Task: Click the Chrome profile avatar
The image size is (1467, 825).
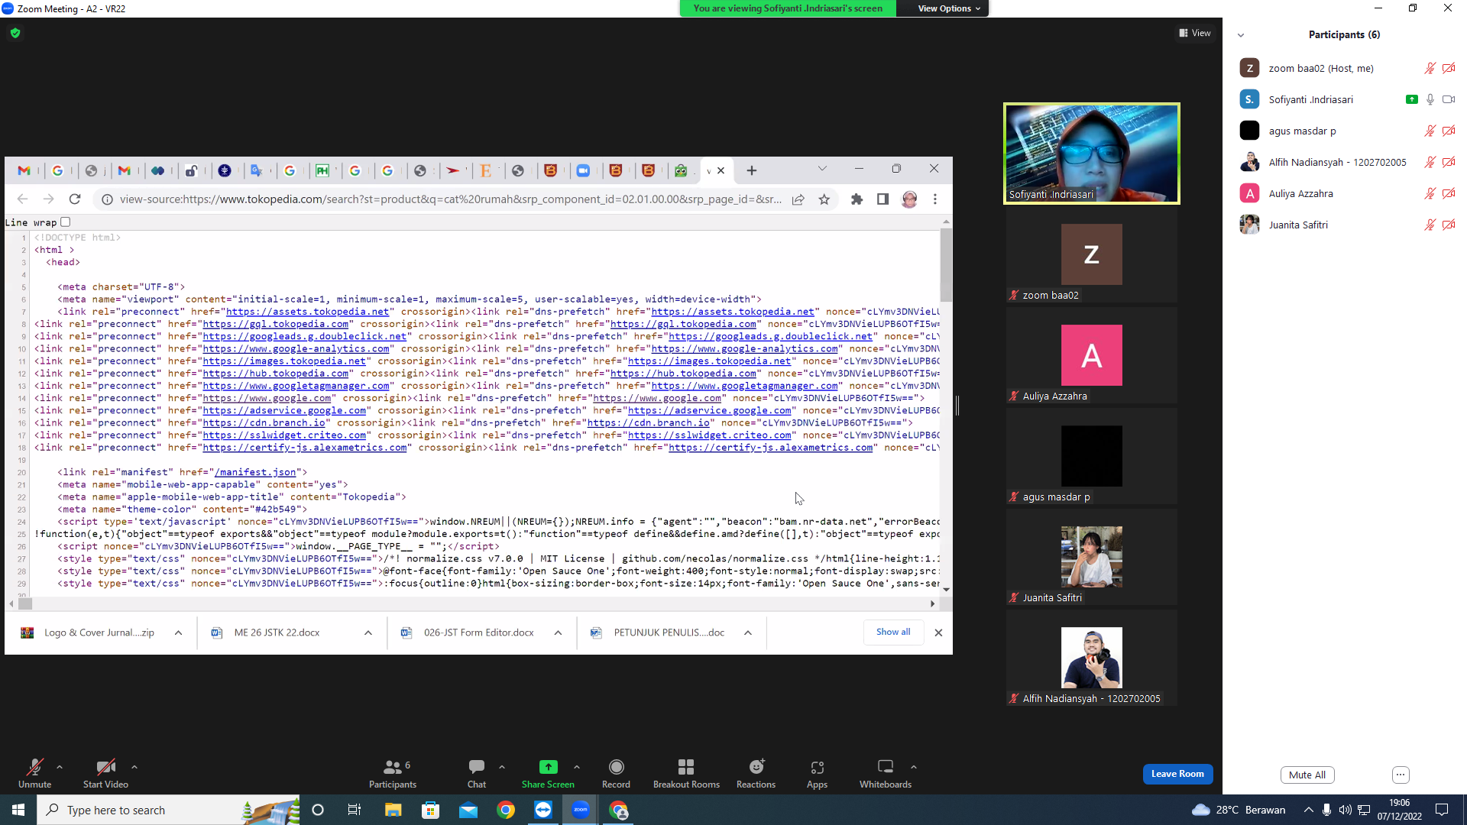Action: [909, 199]
